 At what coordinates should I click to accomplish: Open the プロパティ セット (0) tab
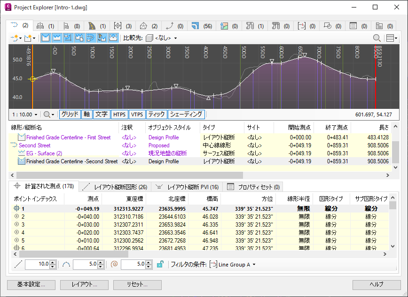point(254,186)
